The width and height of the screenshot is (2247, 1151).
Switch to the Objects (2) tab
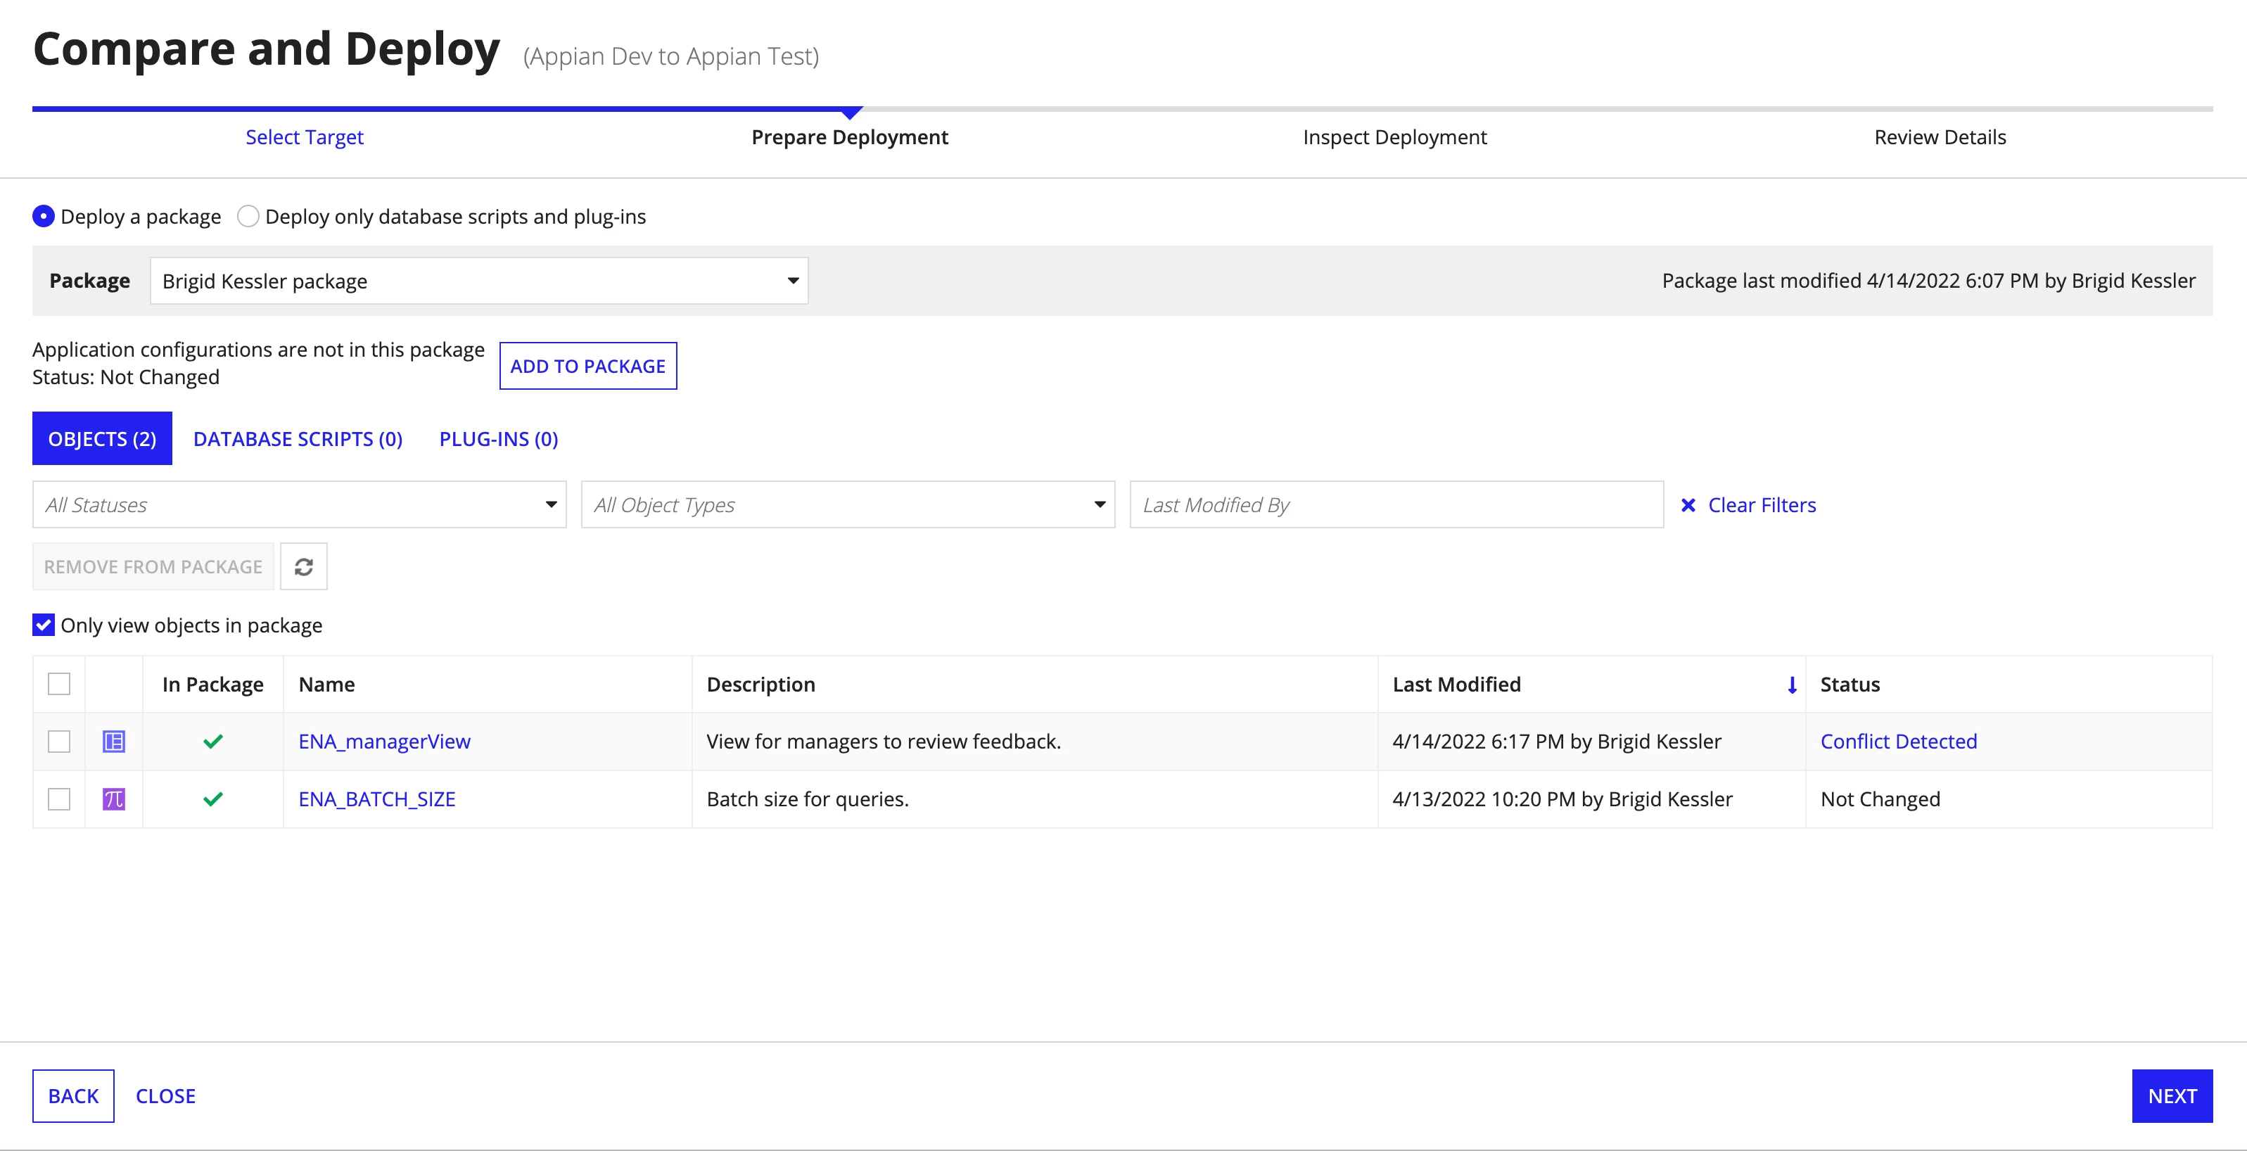[x=102, y=438]
